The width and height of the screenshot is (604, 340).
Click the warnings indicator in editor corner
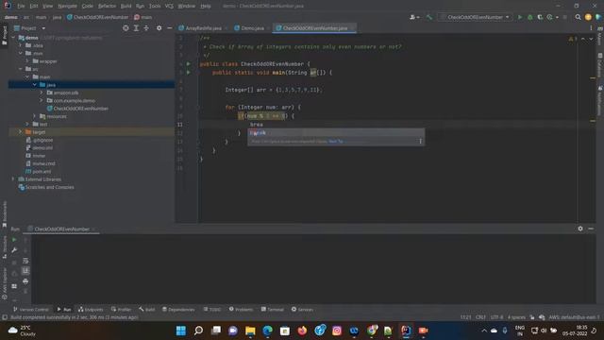pos(573,39)
